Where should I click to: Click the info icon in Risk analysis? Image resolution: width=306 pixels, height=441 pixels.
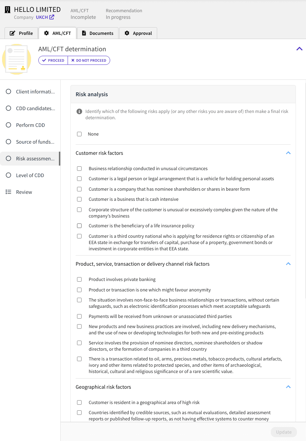79,112
